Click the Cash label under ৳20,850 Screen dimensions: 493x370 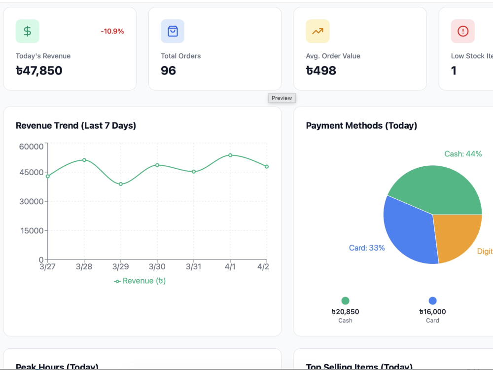pyautogui.click(x=345, y=321)
